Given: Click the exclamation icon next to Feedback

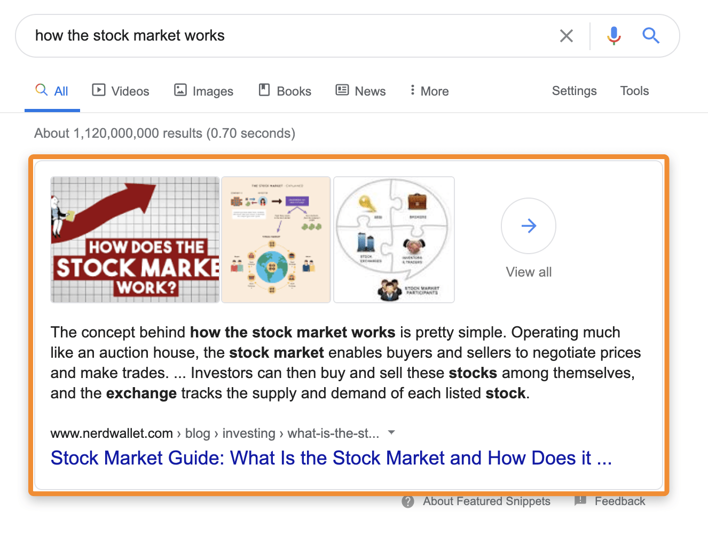Looking at the screenshot, I should [x=580, y=501].
